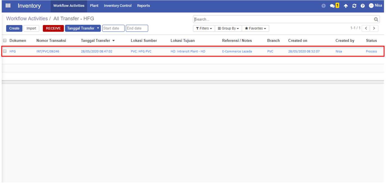Click the Start date input field

click(x=113, y=28)
